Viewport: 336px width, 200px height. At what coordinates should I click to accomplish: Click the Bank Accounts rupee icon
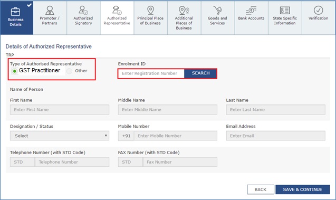click(251, 10)
